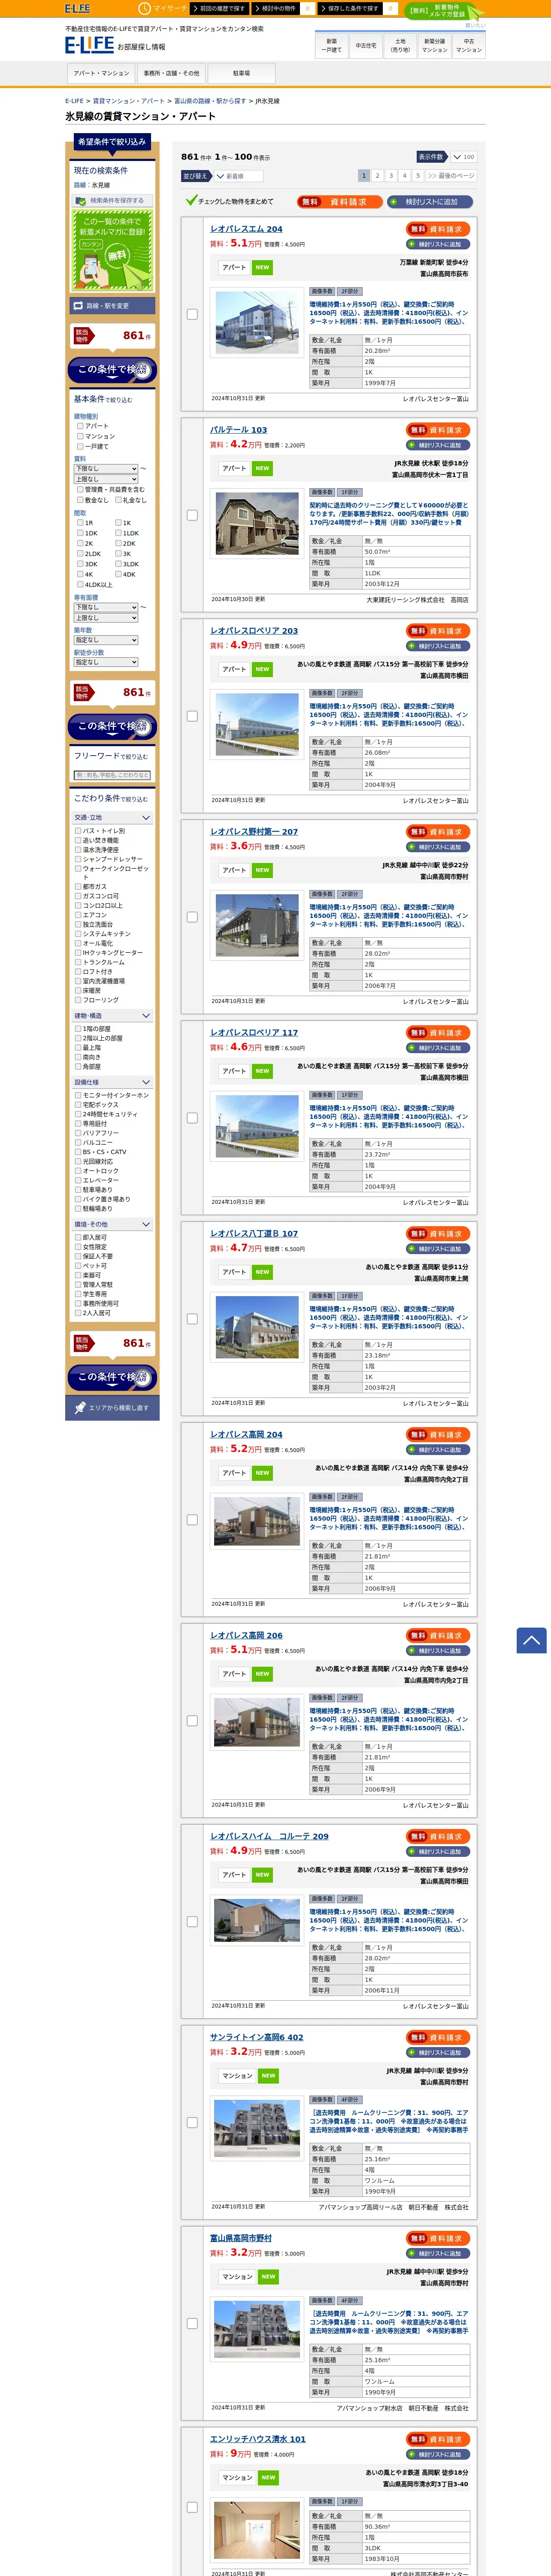Jump to 最後のページ in pagination
This screenshot has width=551, height=2576.
click(451, 175)
